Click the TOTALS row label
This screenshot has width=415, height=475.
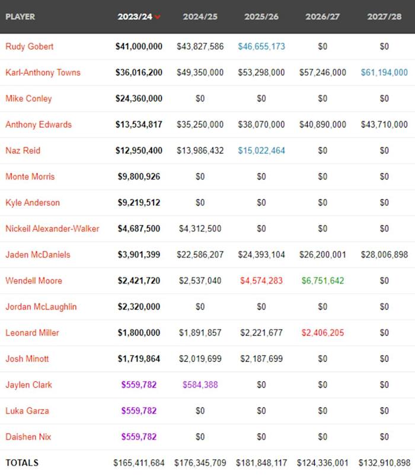tap(20, 462)
